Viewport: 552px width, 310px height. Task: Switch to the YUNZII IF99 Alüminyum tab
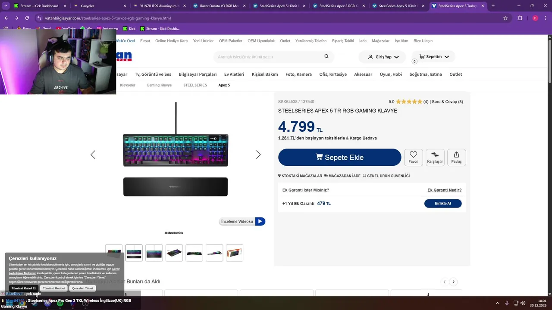click(x=159, y=6)
